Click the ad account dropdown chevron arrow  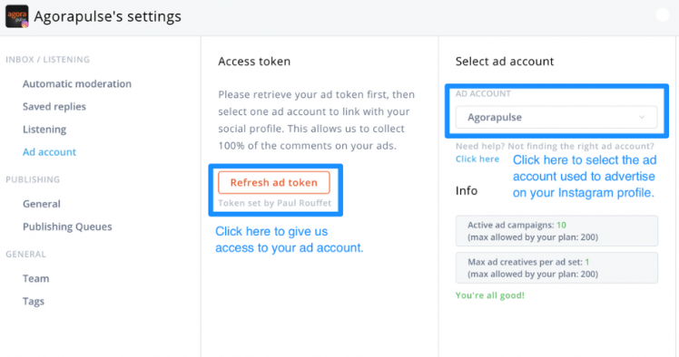(642, 117)
